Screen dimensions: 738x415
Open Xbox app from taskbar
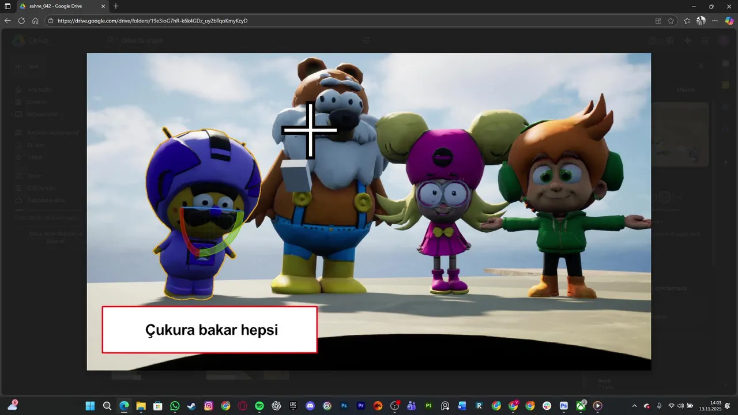[581, 406]
